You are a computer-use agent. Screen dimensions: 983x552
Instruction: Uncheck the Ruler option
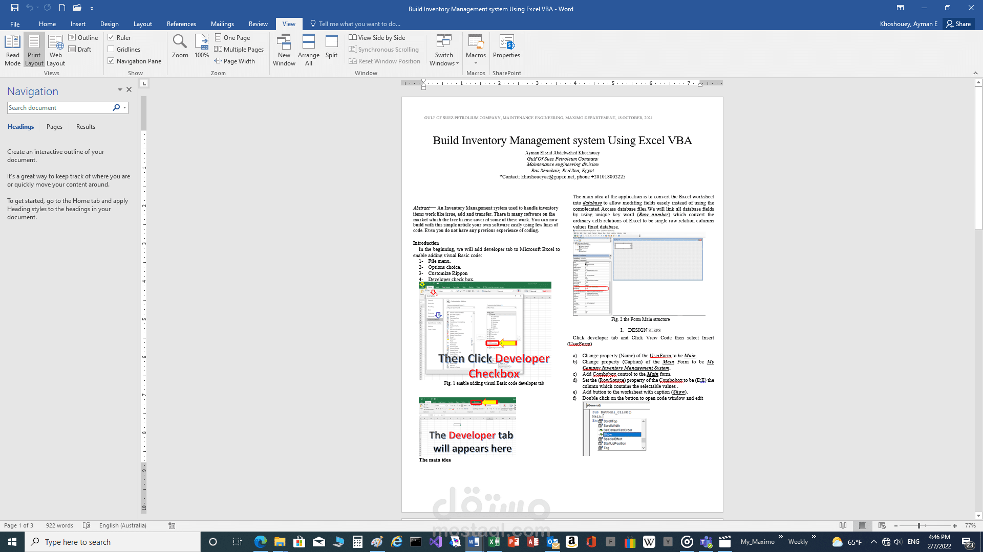tap(111, 37)
